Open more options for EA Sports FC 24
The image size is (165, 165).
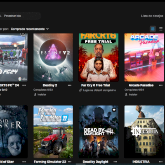pos(24,85)
